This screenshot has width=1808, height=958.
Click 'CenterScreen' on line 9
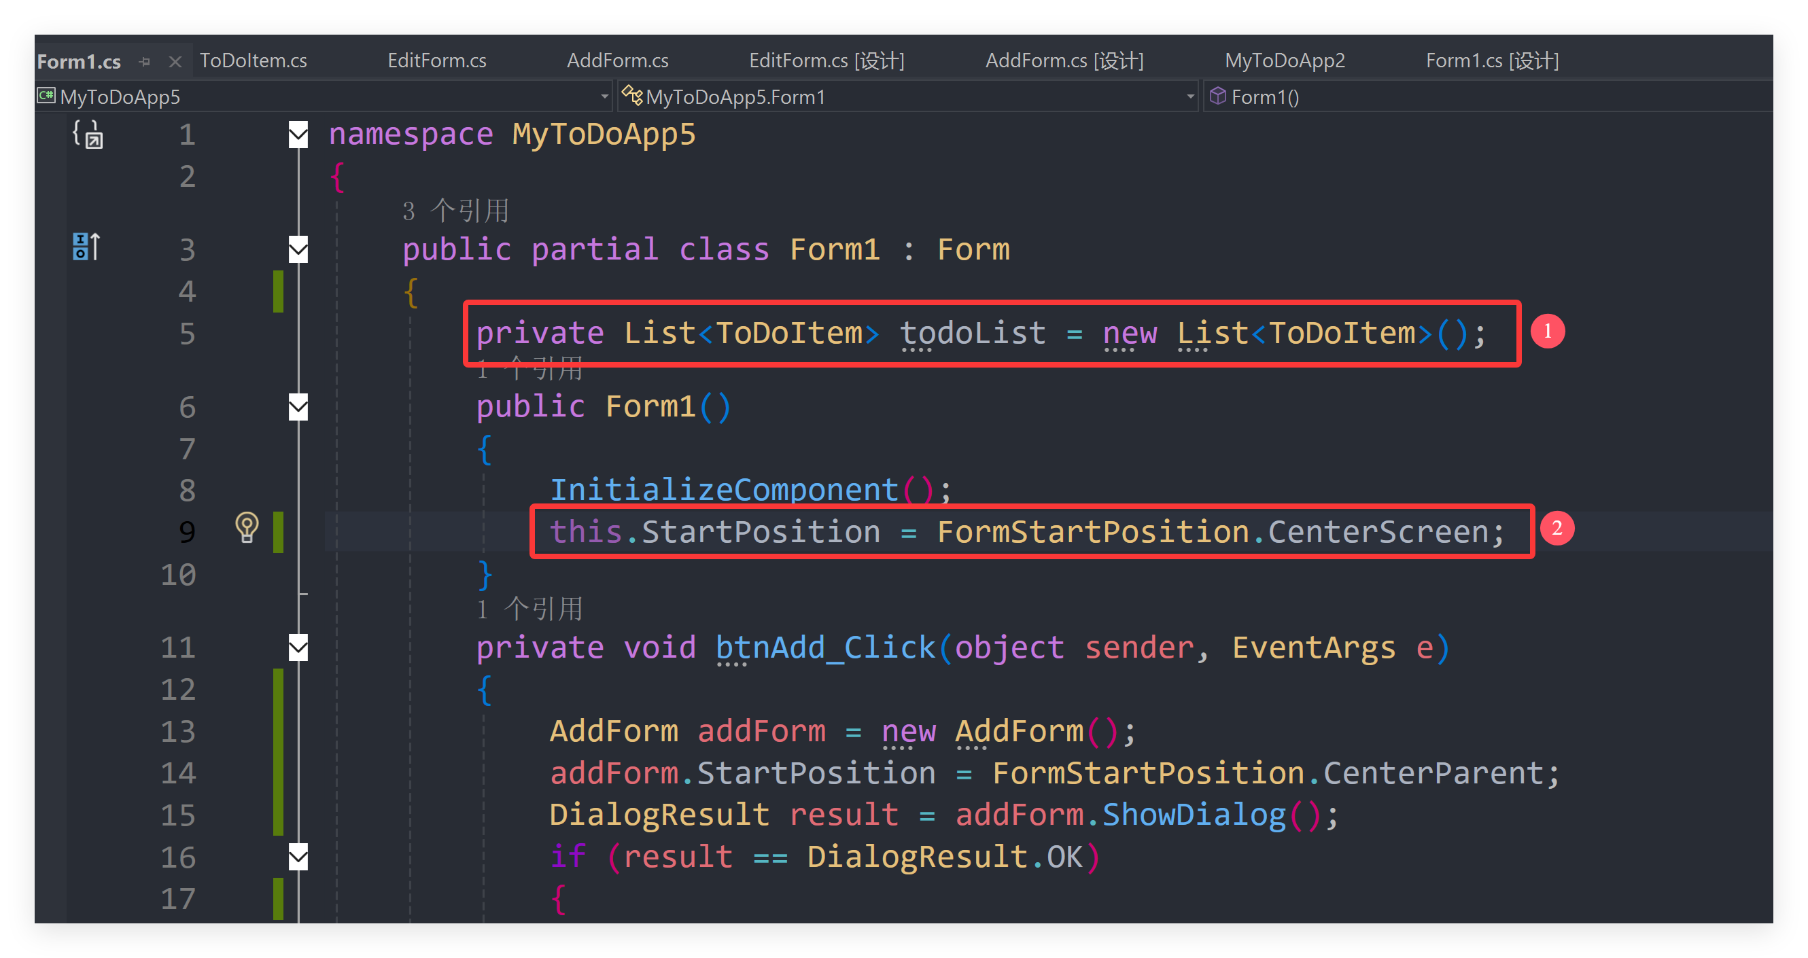(1378, 532)
